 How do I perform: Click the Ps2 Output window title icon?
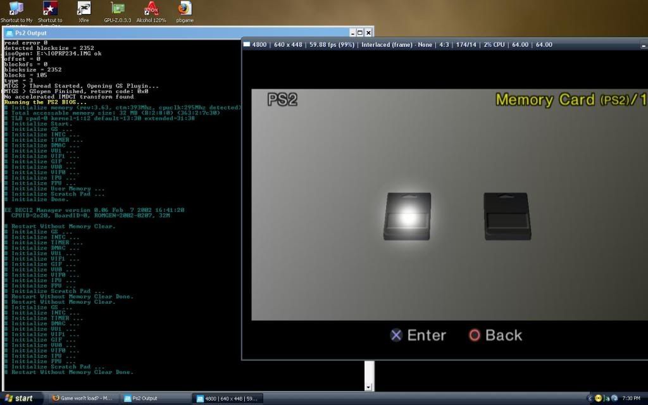[9, 33]
